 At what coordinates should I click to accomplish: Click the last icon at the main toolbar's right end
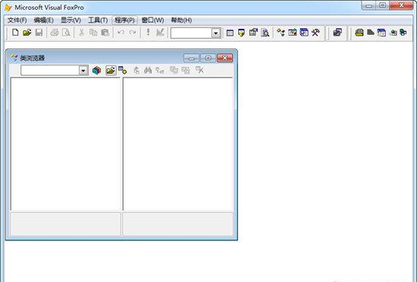pos(403,33)
